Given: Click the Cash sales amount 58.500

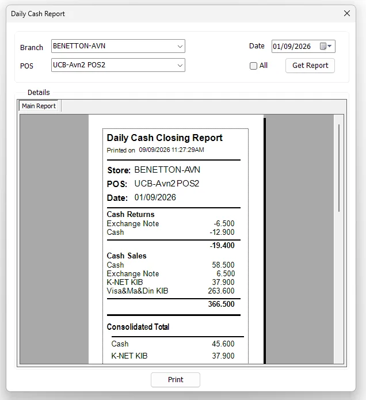Looking at the screenshot, I should (x=223, y=265).
